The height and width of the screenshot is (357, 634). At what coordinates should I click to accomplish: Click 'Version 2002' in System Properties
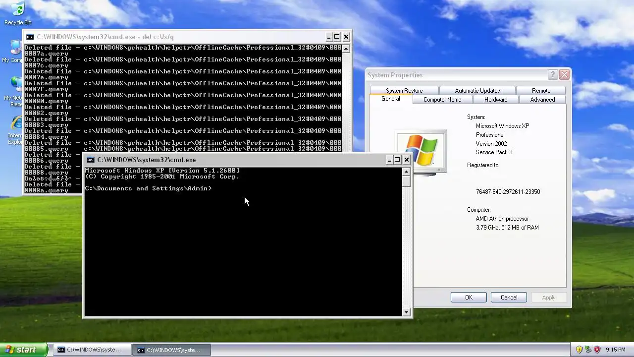tap(491, 144)
